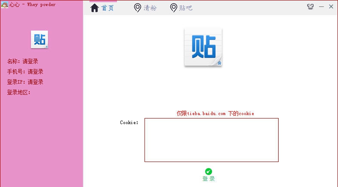Click the green checkmark login icon
This screenshot has height=187, width=338.
point(209,171)
